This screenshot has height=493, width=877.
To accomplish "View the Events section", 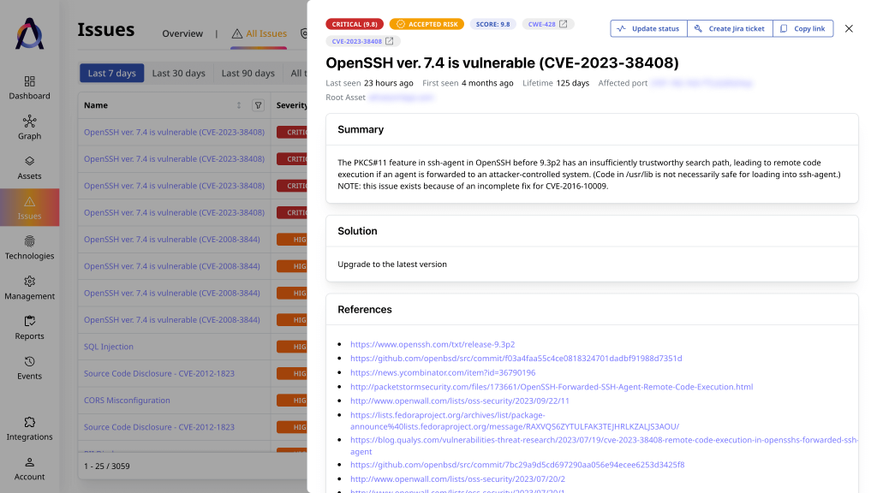I will pos(29,370).
